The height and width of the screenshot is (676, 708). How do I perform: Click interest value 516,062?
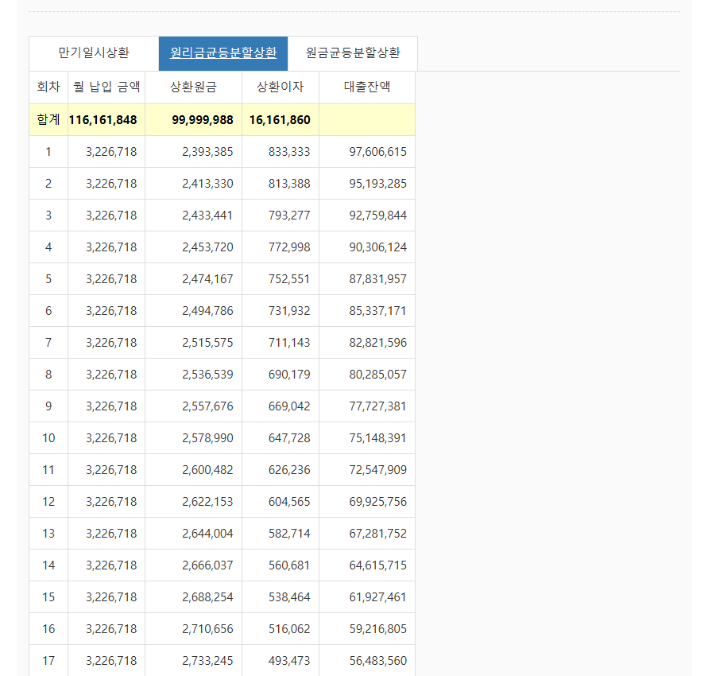289,629
